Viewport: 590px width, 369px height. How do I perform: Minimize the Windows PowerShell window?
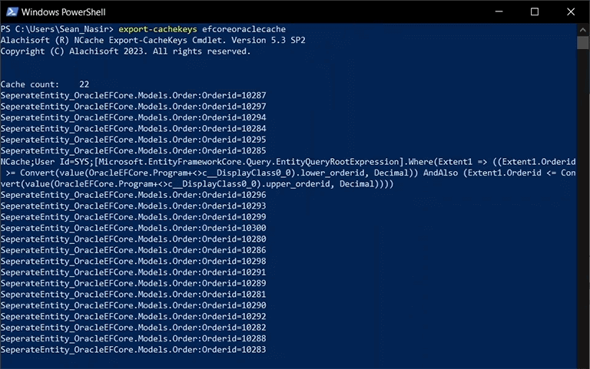pos(499,12)
